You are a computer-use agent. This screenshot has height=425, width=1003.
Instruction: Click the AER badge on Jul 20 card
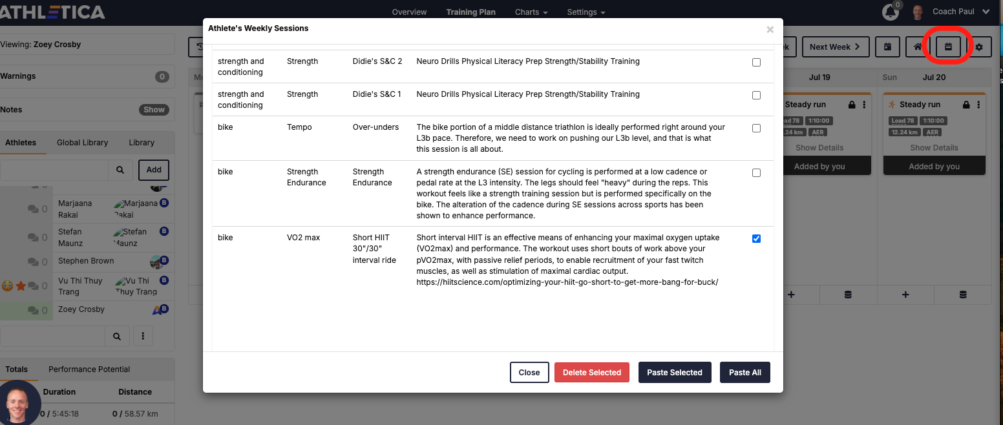tap(932, 132)
